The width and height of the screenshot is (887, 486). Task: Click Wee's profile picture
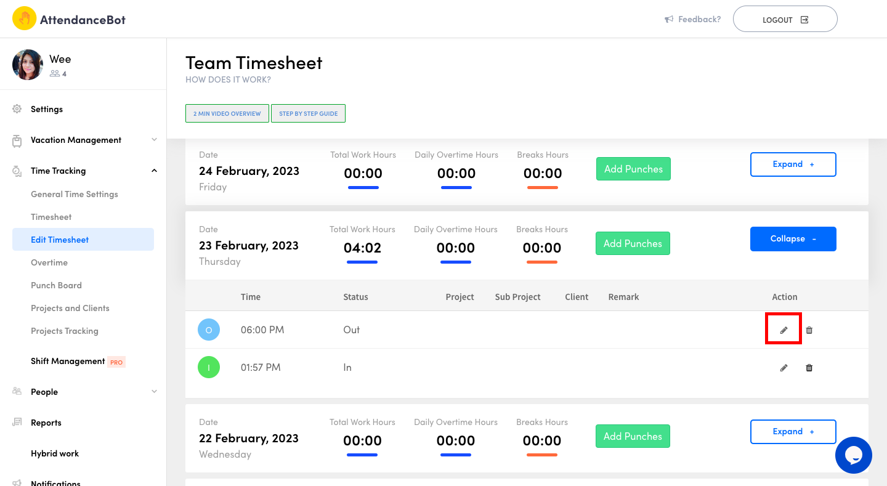point(28,64)
